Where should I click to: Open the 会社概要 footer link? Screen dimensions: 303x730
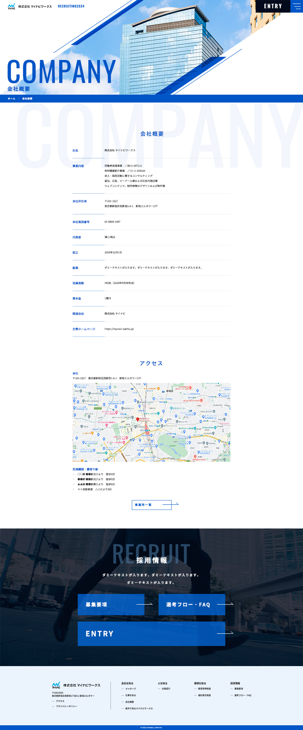129,702
